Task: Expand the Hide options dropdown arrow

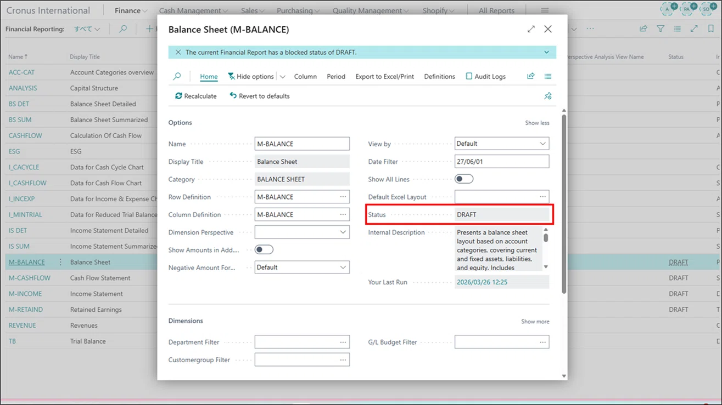Action: point(283,77)
